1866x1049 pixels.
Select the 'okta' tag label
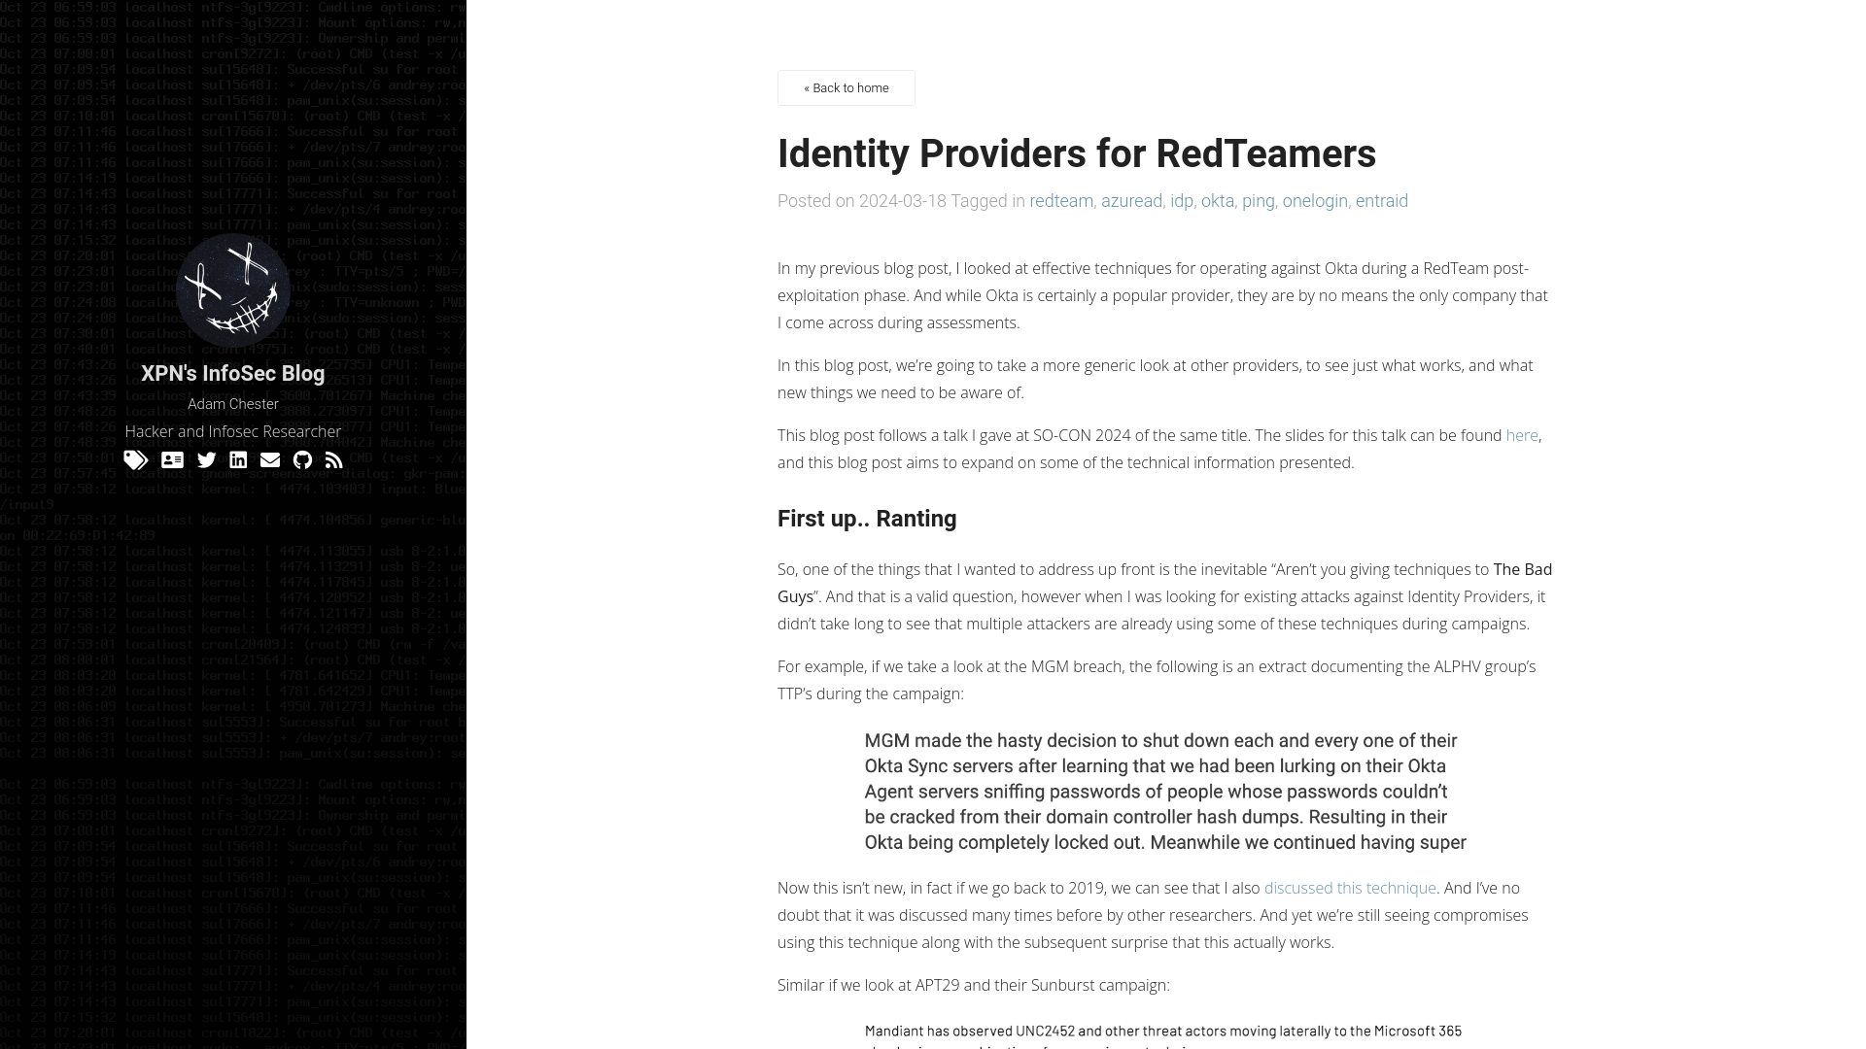click(1216, 201)
